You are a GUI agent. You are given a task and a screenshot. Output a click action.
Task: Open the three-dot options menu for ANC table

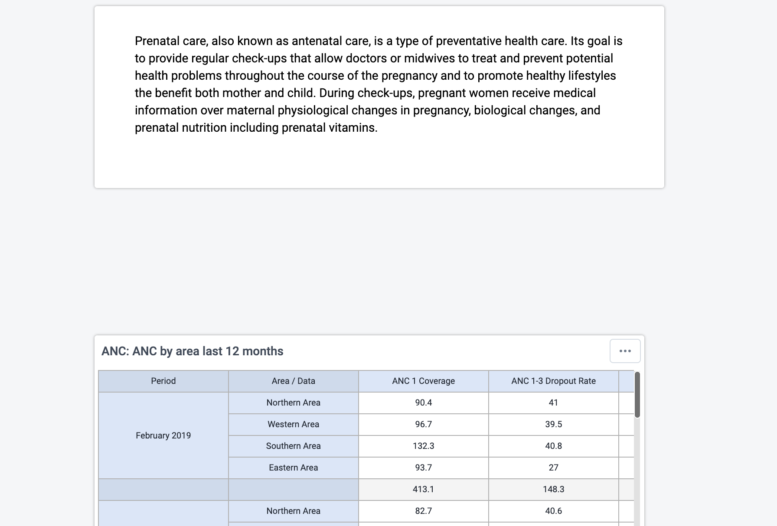pos(625,351)
